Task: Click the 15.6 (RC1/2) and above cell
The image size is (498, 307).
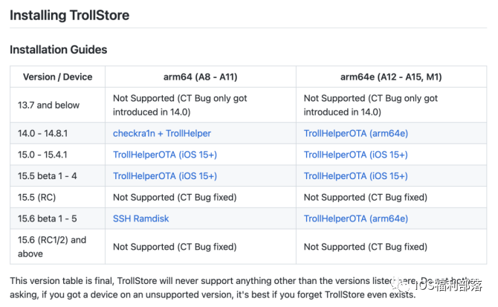Action: coord(51,246)
